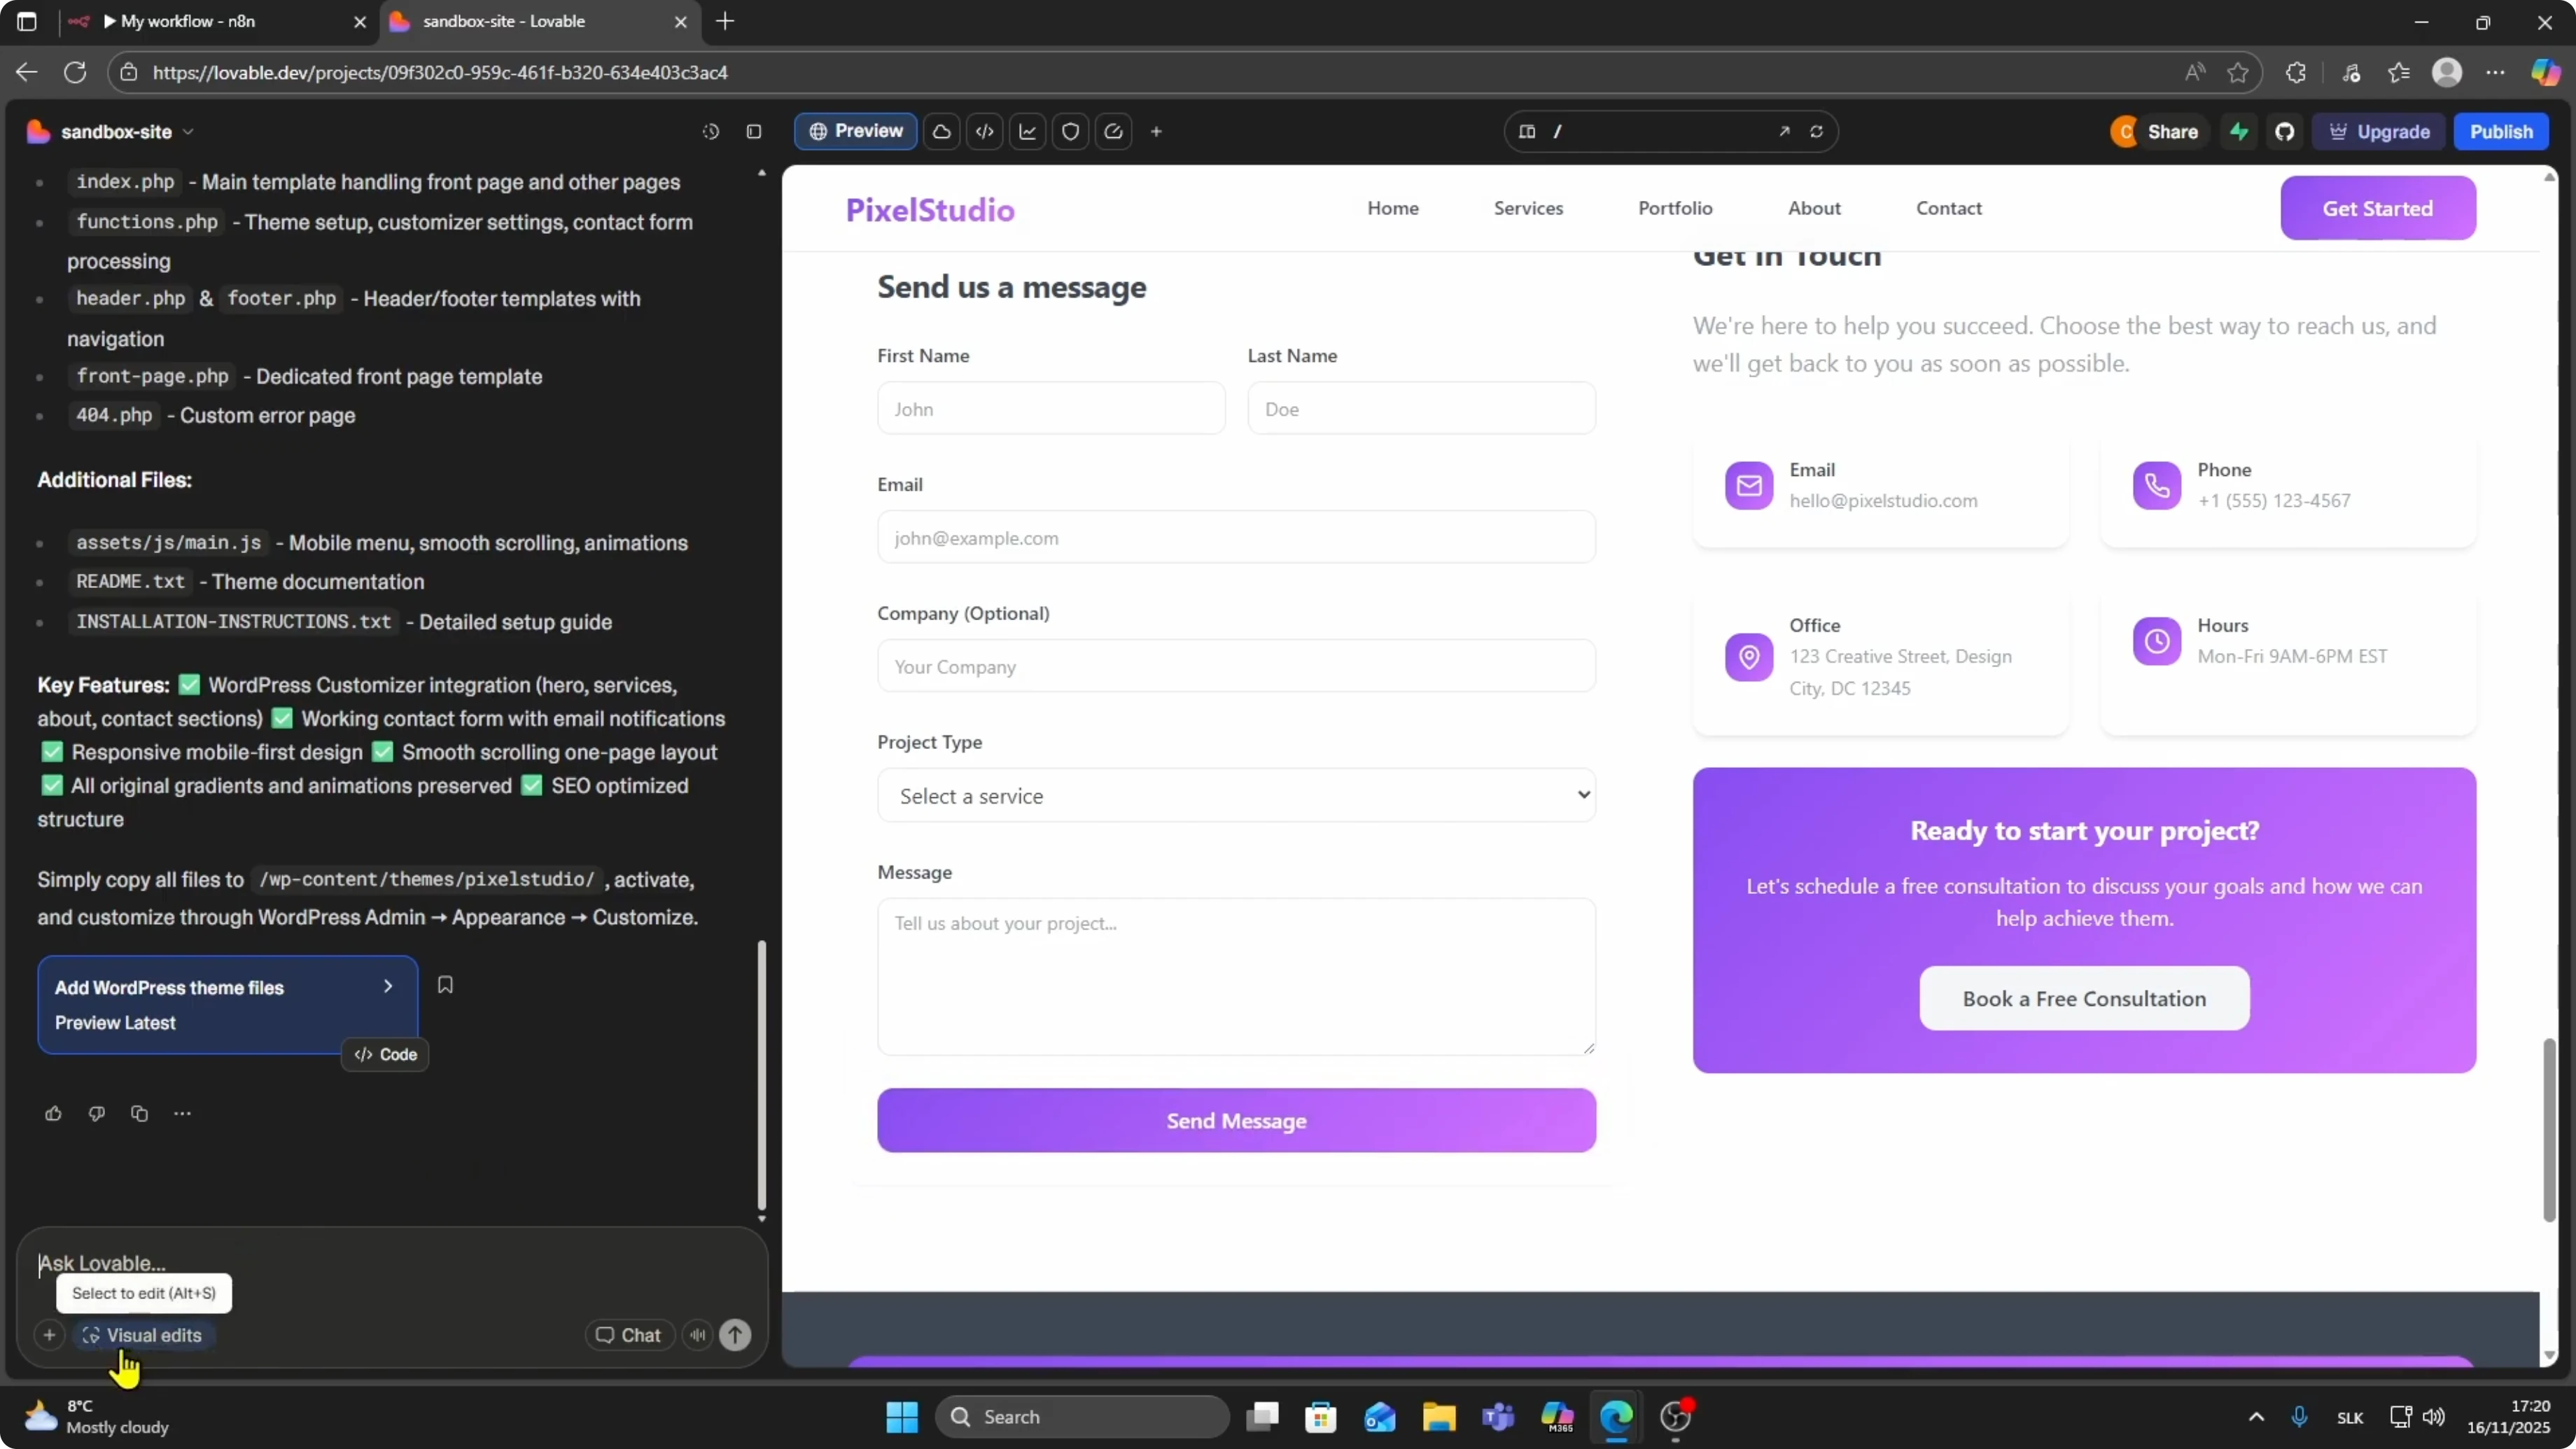The image size is (2576, 1449).
Task: Open the Select a service dropdown
Action: coord(1236,795)
